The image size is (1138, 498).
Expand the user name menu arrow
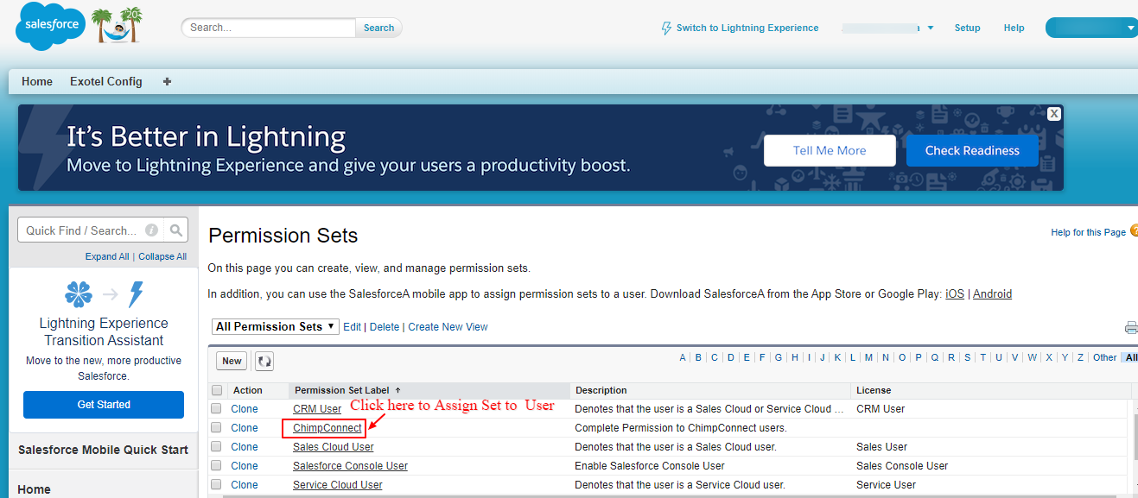930,28
